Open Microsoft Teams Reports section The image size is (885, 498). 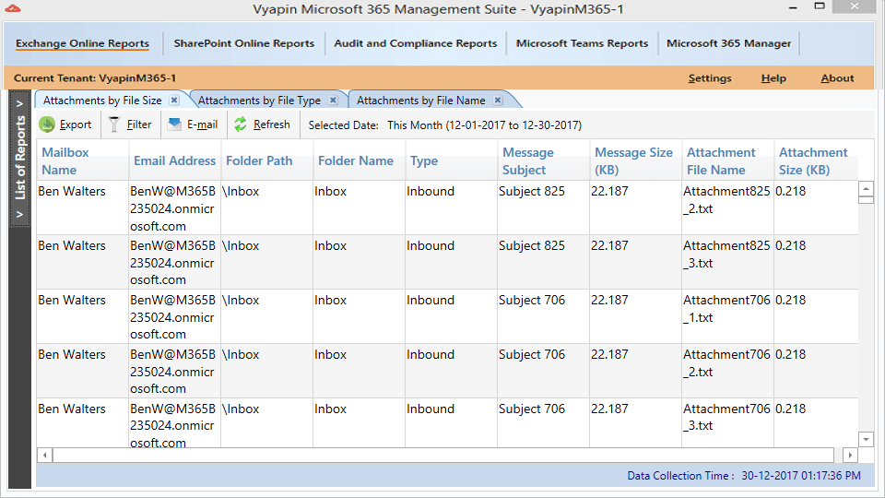(x=582, y=43)
